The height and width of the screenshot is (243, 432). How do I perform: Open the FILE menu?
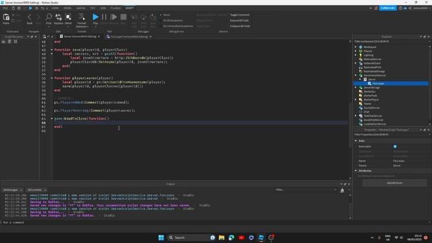[5, 8]
